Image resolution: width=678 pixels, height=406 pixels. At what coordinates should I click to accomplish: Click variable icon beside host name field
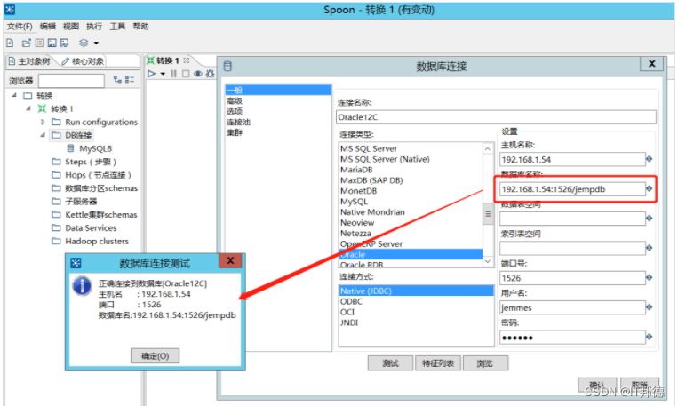coord(649,160)
